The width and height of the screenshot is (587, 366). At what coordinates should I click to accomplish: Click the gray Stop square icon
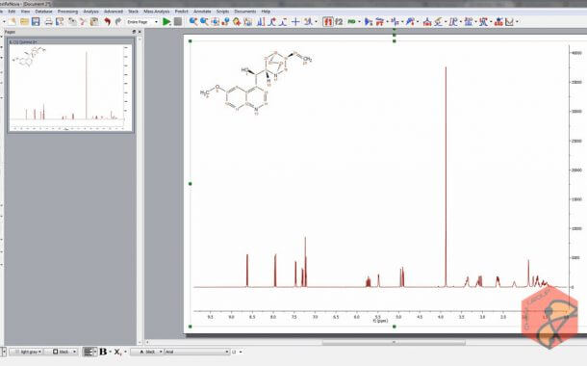click(178, 22)
